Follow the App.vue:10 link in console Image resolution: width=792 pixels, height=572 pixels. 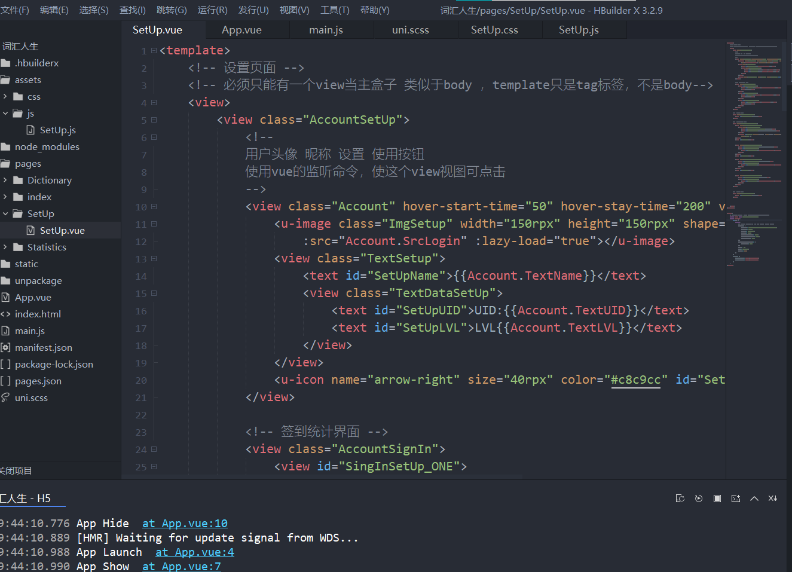point(185,523)
